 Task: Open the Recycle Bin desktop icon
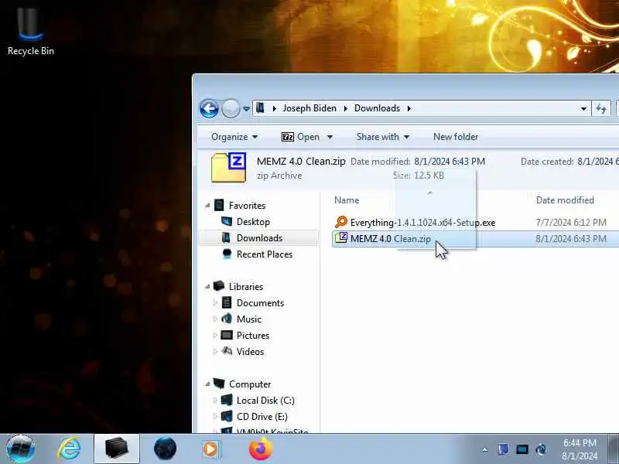coord(30,31)
